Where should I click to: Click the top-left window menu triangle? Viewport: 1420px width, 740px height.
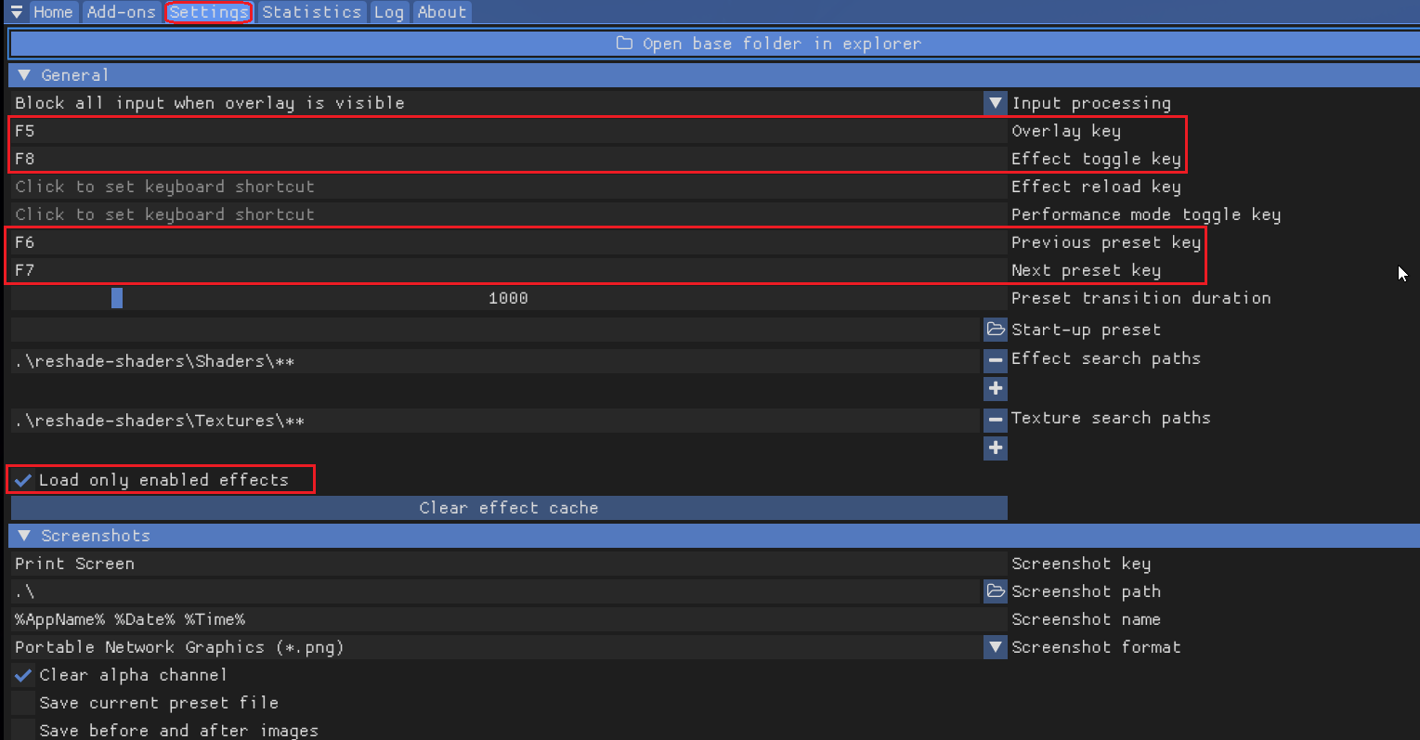click(x=16, y=12)
